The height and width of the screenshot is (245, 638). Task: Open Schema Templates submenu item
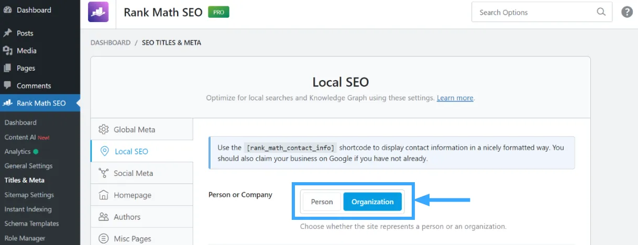click(31, 224)
